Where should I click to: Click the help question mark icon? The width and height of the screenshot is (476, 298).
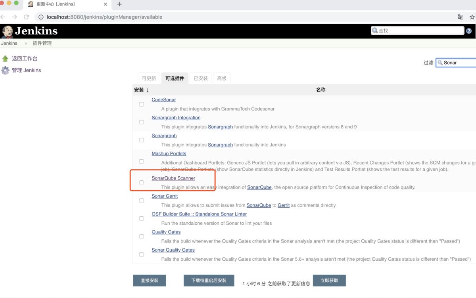[x=469, y=31]
